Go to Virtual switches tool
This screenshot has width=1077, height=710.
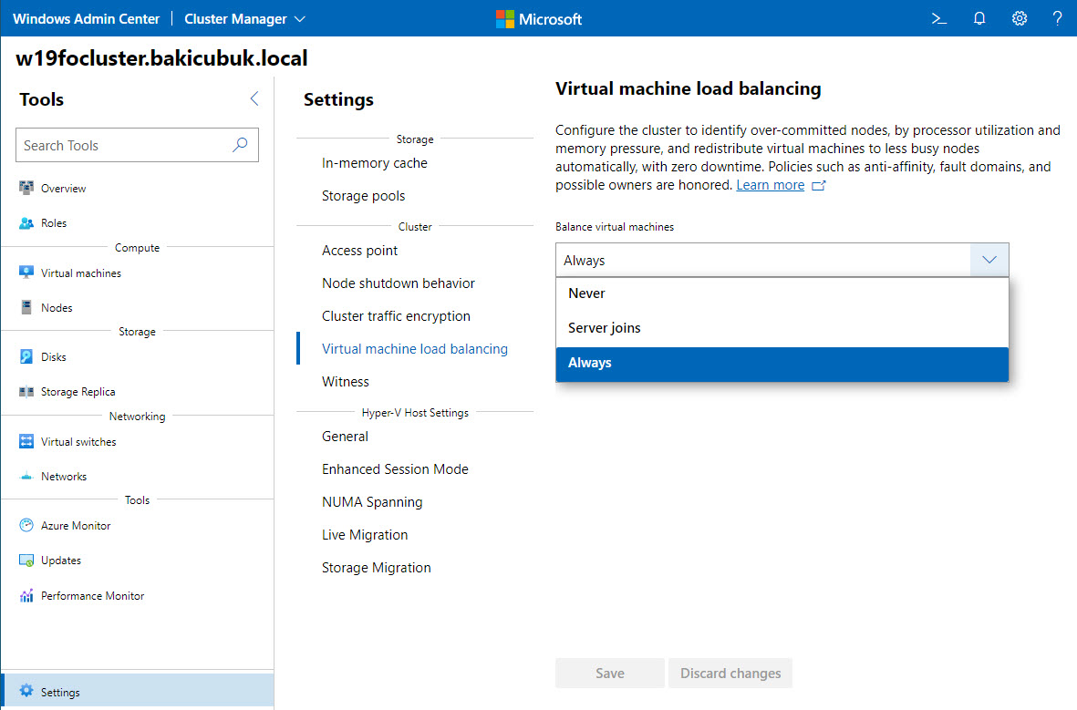point(78,442)
